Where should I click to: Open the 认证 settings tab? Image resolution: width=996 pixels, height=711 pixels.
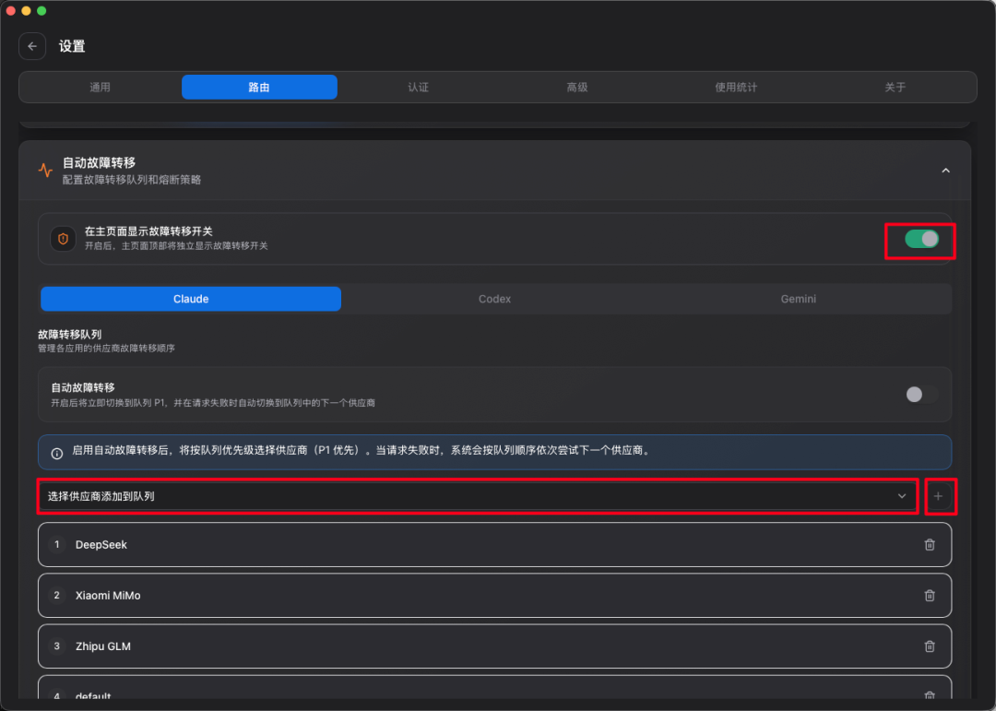pos(418,87)
